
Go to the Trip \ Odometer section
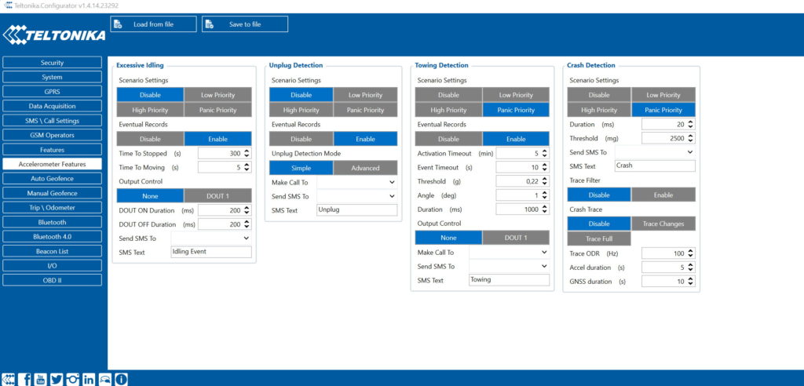[52, 208]
